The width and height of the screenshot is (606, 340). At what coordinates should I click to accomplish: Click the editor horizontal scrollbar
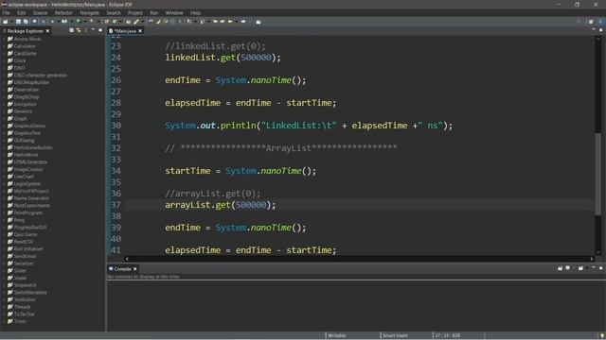[x=360, y=259]
